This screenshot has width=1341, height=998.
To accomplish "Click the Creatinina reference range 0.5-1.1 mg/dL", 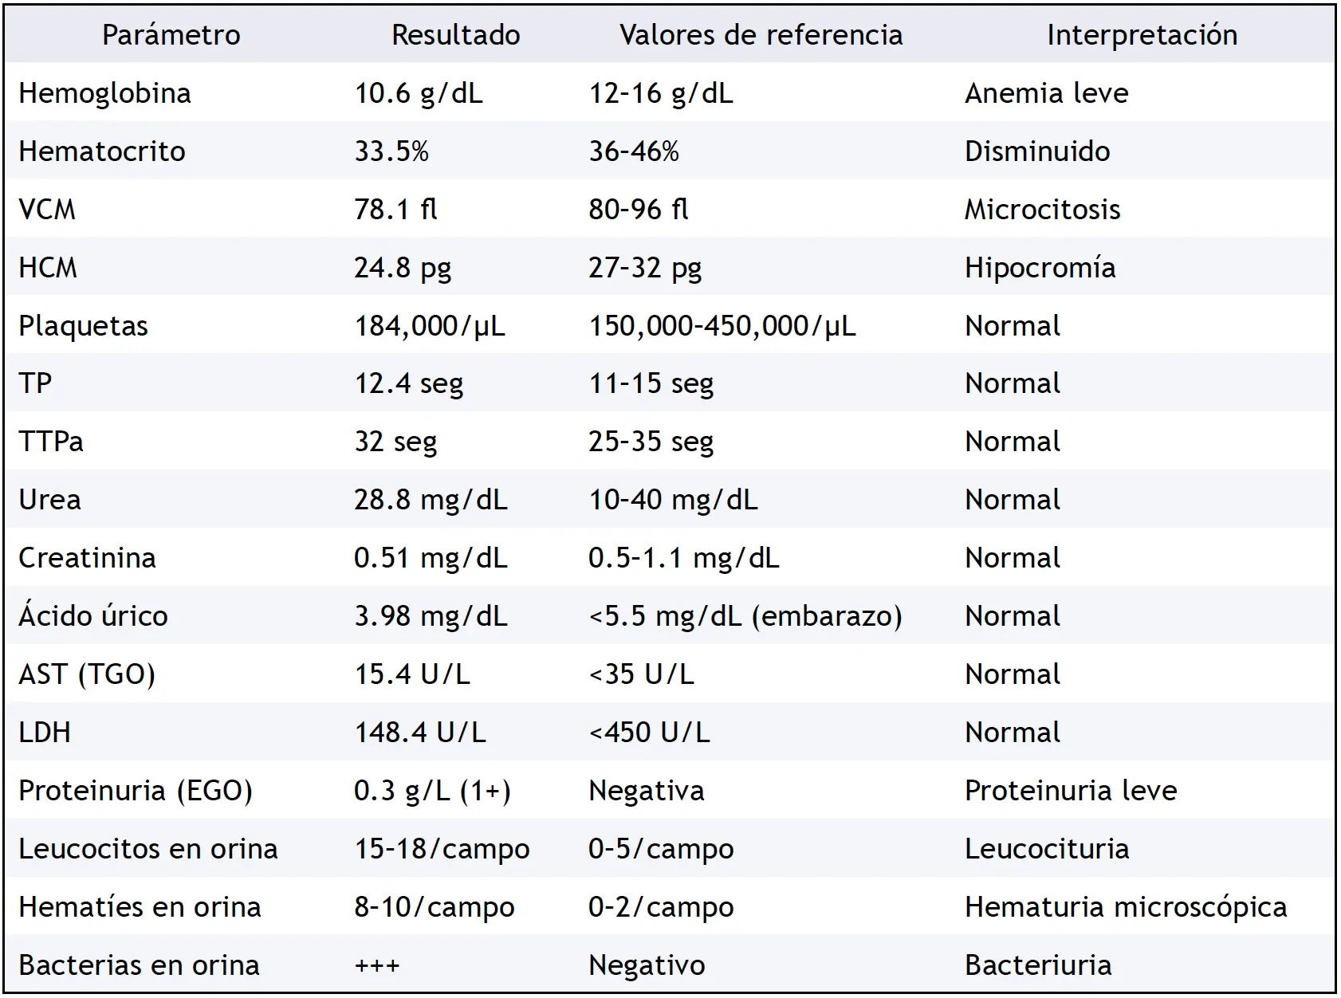I will pyautogui.click(x=683, y=558).
